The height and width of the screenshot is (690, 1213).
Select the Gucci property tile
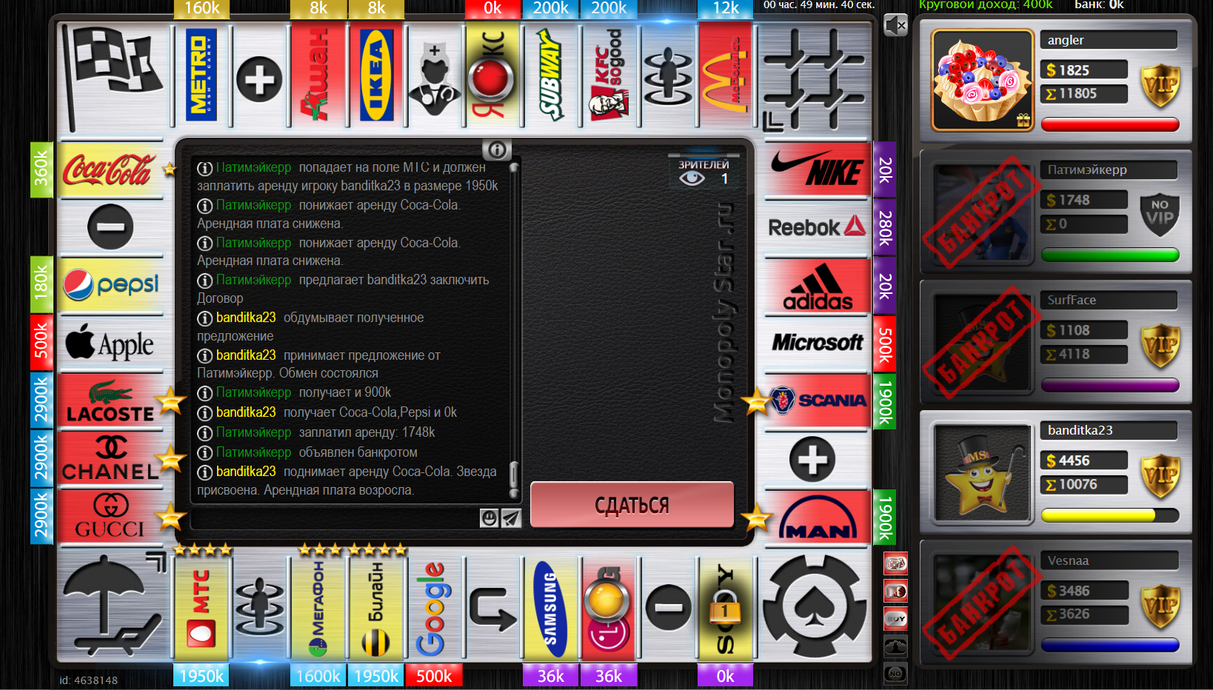coord(110,517)
